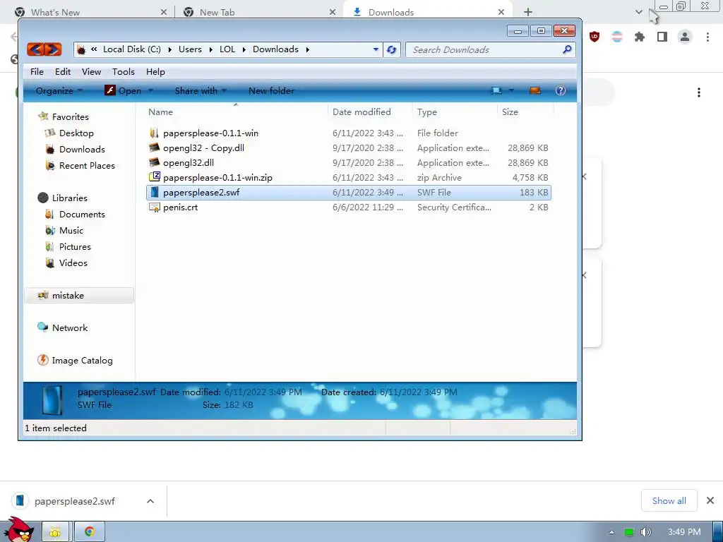Image resolution: width=723 pixels, height=542 pixels.
Task: Open the Share with dropdown
Action: tap(201, 90)
